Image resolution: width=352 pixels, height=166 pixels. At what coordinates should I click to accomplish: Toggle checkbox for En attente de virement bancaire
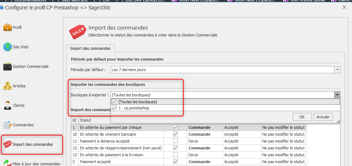[176, 134]
